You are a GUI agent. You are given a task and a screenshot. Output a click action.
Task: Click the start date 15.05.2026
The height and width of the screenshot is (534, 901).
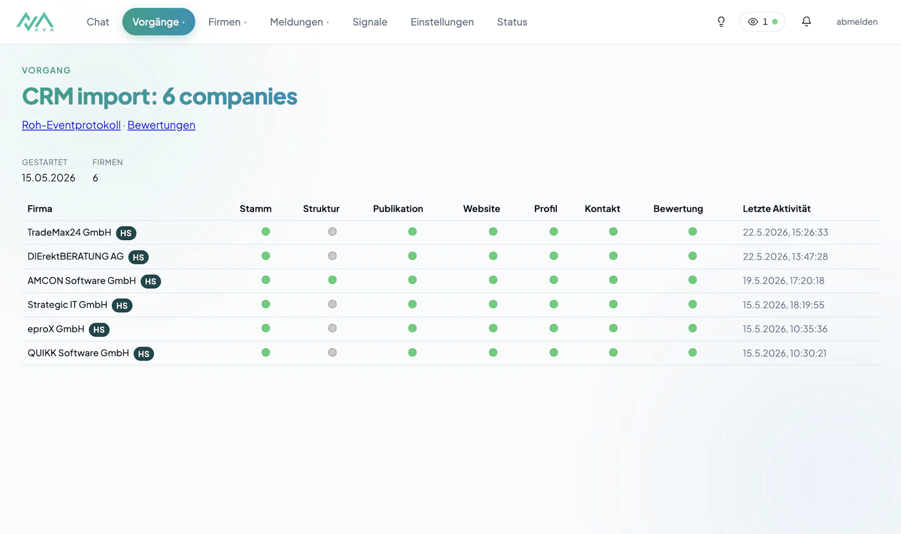48,178
